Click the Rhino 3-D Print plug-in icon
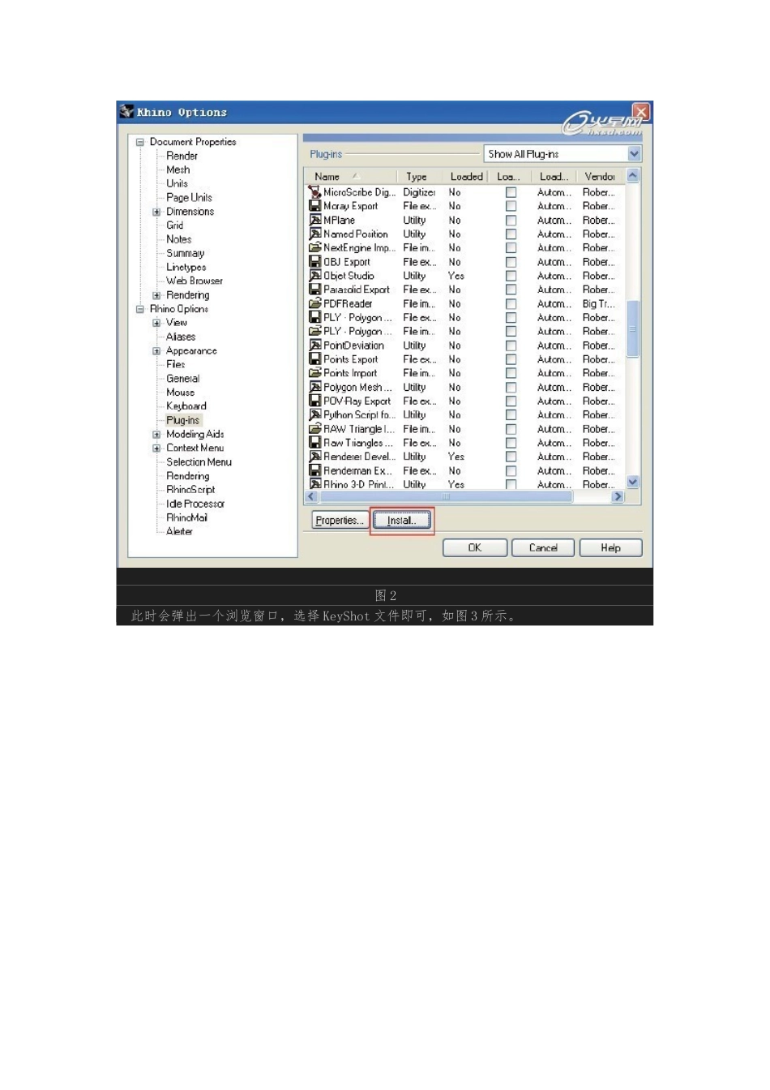 click(x=314, y=484)
